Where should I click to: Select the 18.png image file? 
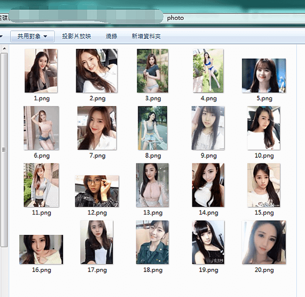153,242
